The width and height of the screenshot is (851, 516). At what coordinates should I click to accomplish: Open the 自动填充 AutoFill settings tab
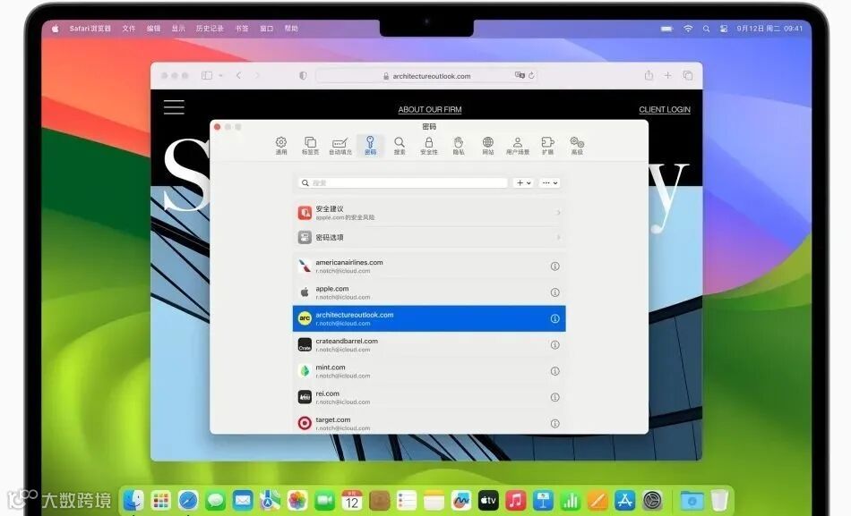(x=340, y=145)
